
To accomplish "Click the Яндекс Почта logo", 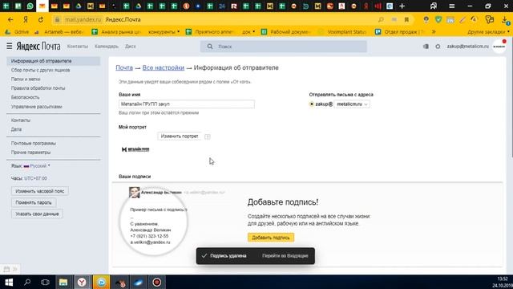I will [38, 47].
